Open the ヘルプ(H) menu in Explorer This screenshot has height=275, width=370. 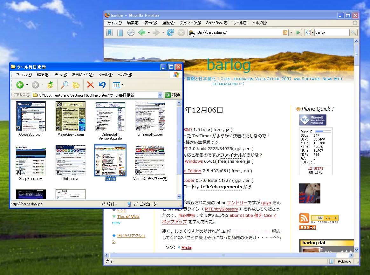[x=125, y=75]
